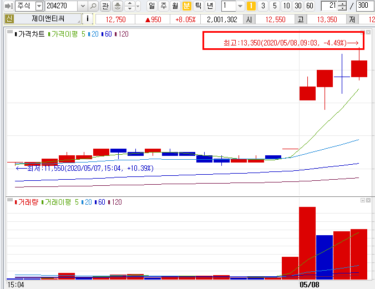This screenshot has height=289, width=375.
Task: Click the 가격이평 5 legend item
Action: 67,34
